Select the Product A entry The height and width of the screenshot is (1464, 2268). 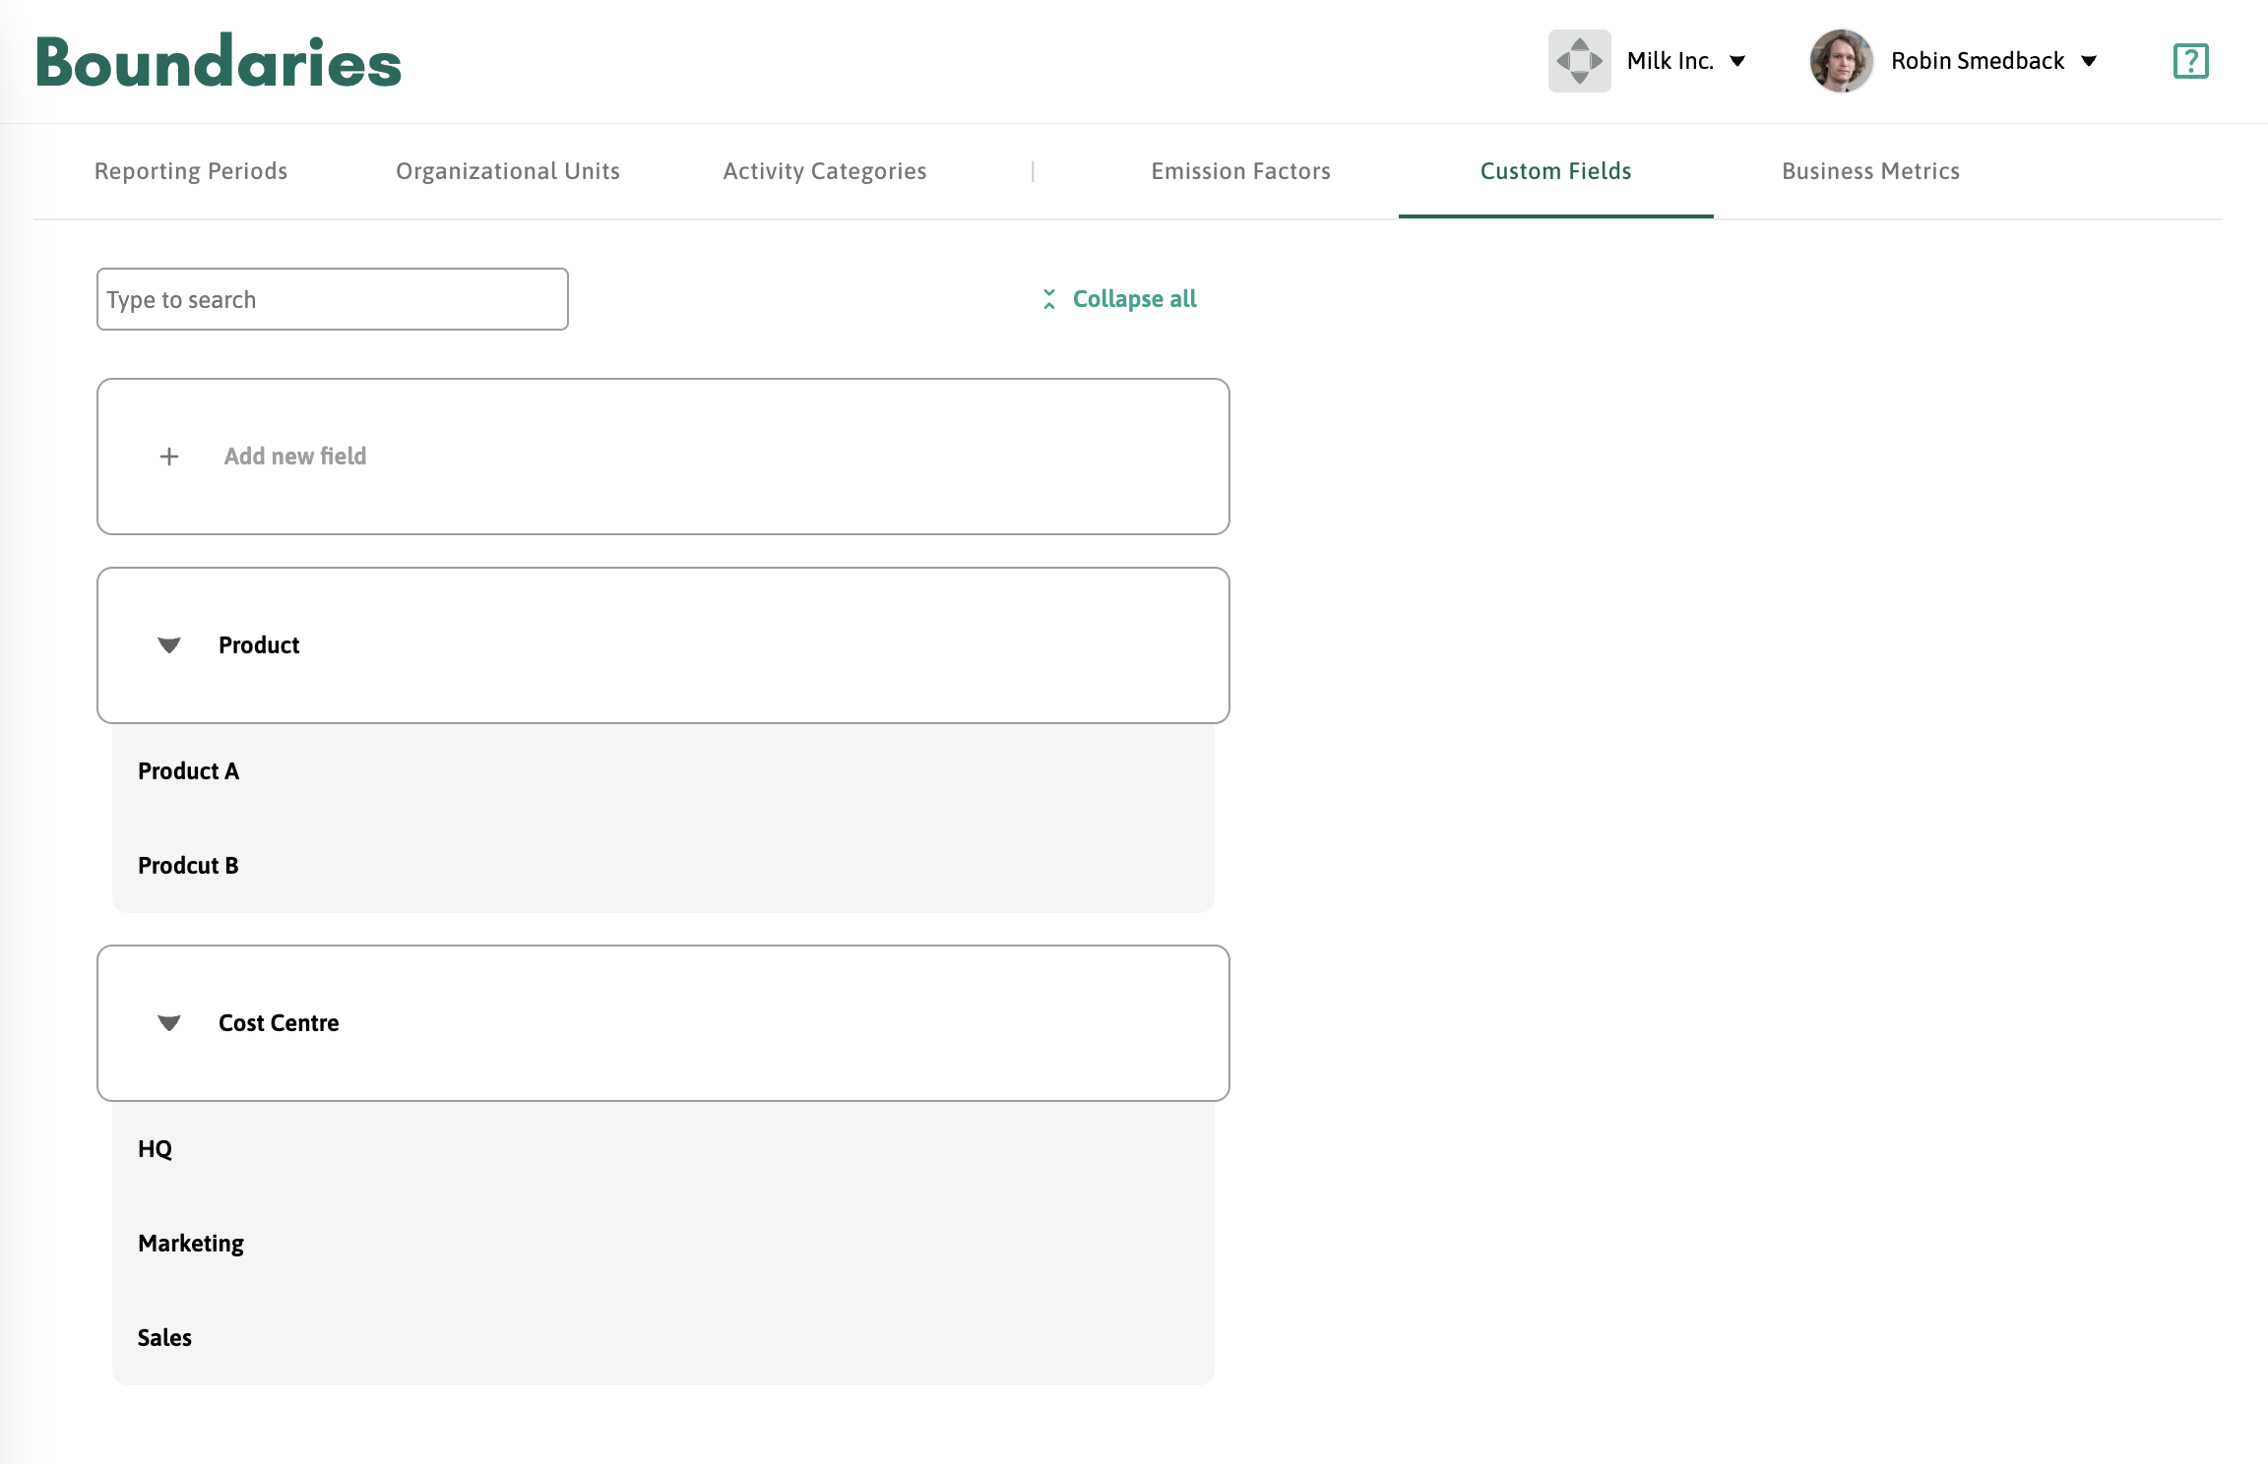189,771
